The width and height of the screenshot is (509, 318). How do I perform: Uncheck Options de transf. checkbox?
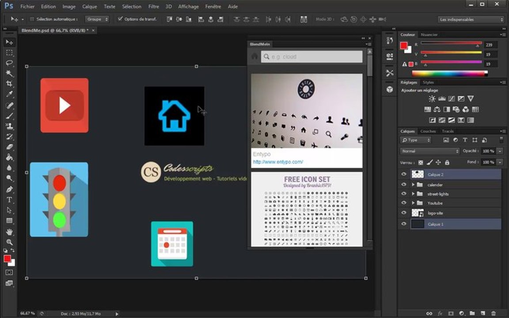click(x=120, y=19)
